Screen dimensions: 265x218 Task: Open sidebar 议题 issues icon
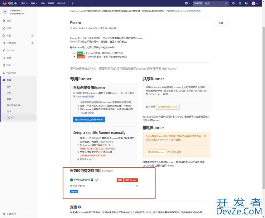pos(4,36)
